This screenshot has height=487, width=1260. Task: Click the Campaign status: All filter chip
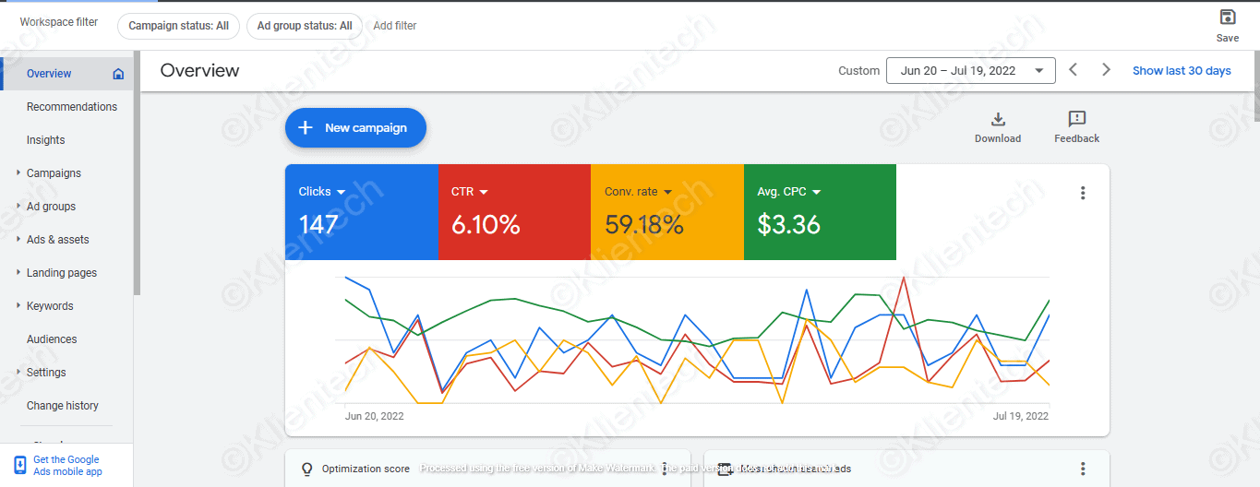tap(178, 26)
